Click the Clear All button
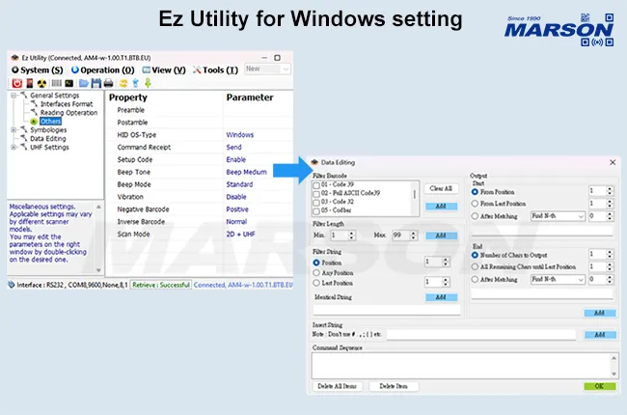627x415 pixels. coord(441,188)
